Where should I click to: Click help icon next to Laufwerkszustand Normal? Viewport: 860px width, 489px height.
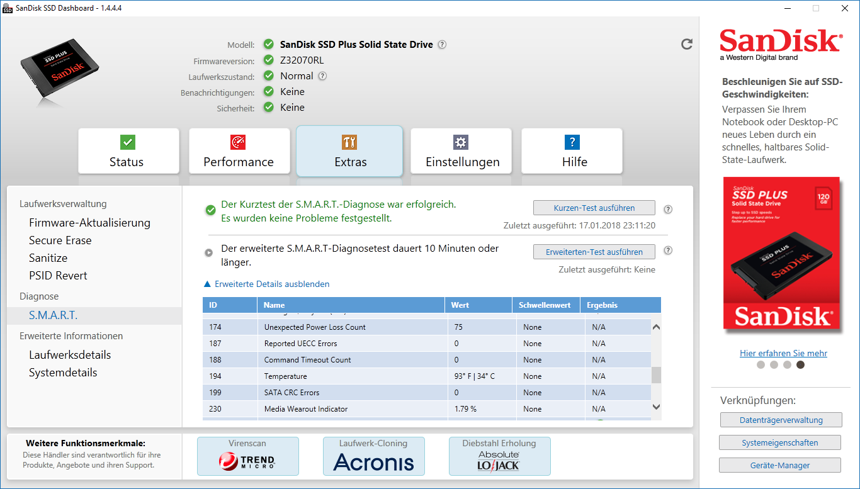tap(322, 76)
